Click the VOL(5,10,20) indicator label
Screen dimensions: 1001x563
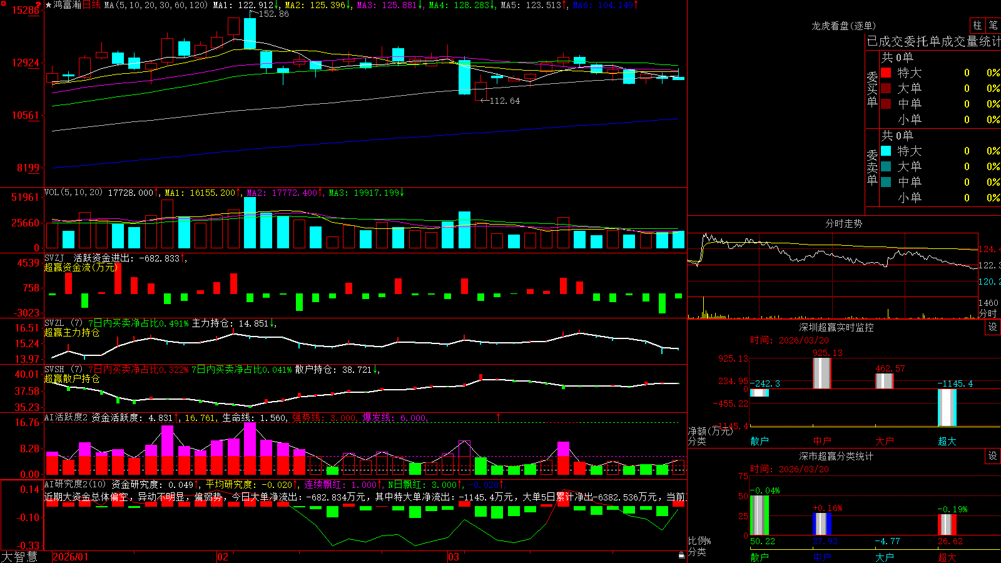click(x=73, y=193)
